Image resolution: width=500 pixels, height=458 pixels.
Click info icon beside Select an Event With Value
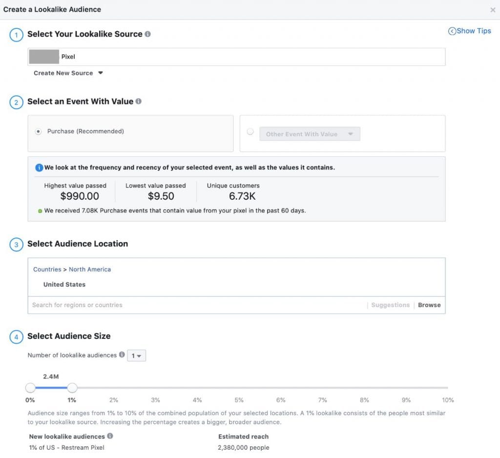139,102
